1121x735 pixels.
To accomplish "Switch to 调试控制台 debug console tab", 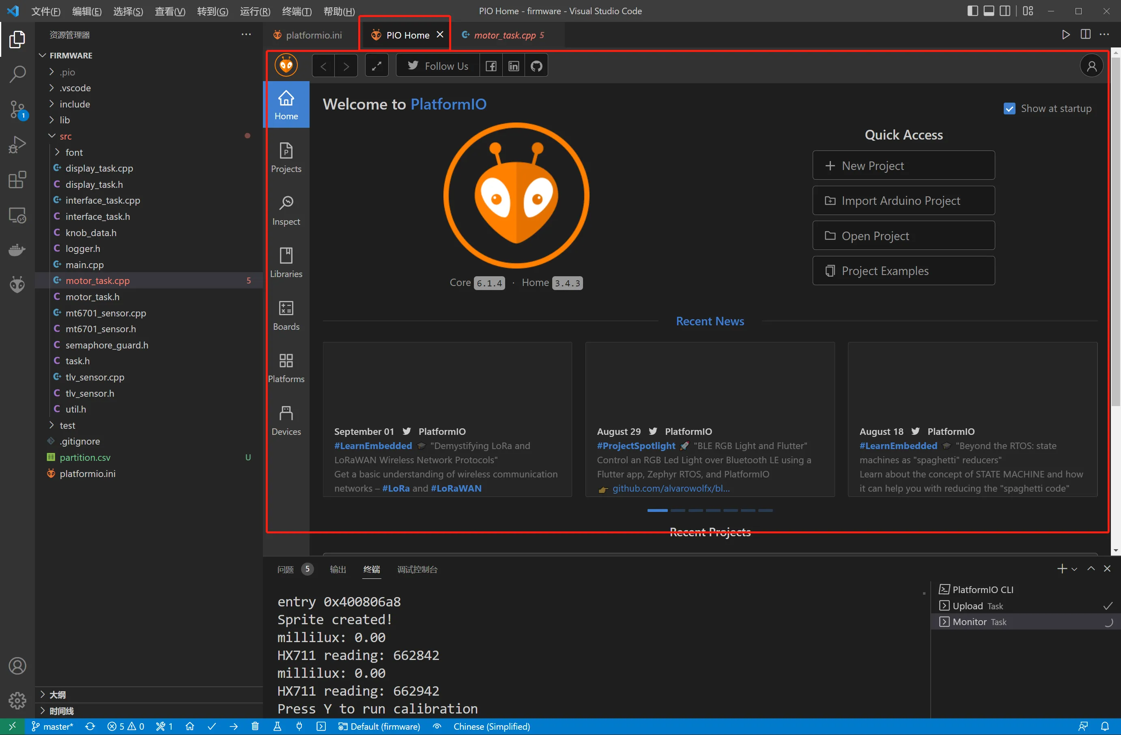I will click(417, 569).
